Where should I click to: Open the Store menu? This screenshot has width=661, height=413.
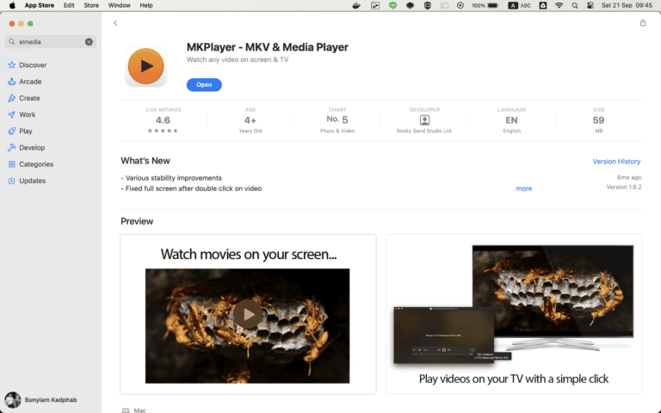click(x=91, y=5)
